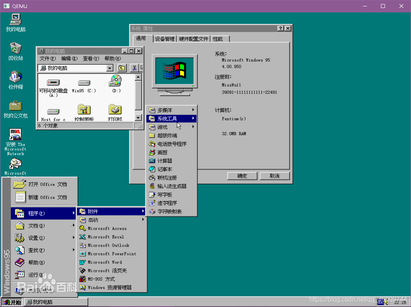The width and height of the screenshot is (411, 307).
Task: Open MS-DOS 方式 prompt entry
Action: [x=112, y=279]
